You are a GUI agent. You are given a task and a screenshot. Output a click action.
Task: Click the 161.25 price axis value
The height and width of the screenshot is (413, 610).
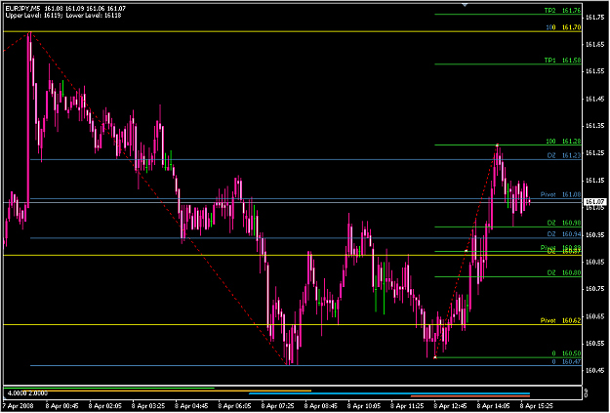(x=593, y=153)
